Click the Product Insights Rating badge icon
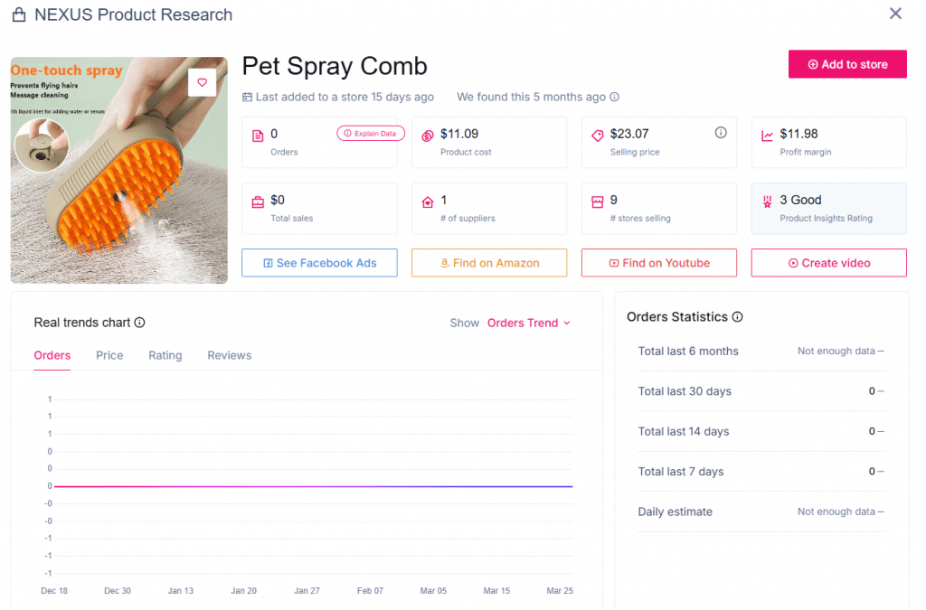 [x=767, y=202]
